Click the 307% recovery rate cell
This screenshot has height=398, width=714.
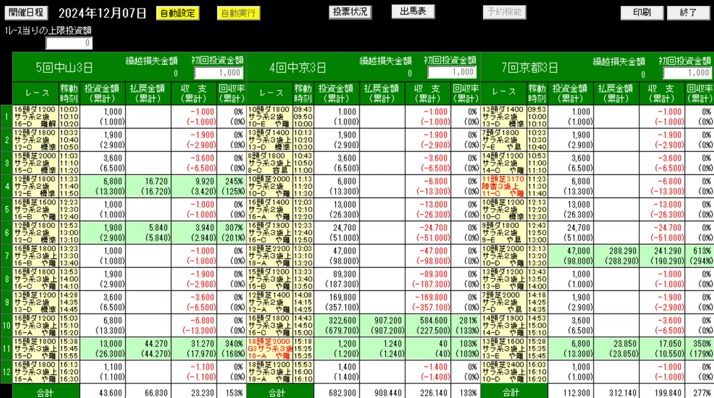click(x=231, y=232)
